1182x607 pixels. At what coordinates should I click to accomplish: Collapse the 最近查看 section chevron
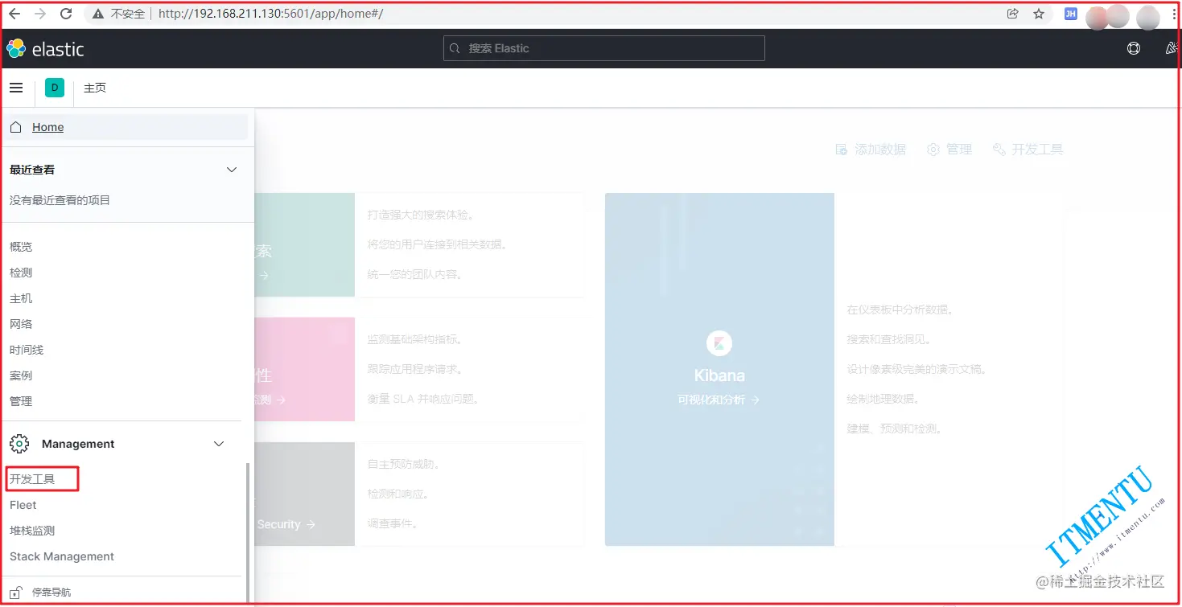click(232, 170)
